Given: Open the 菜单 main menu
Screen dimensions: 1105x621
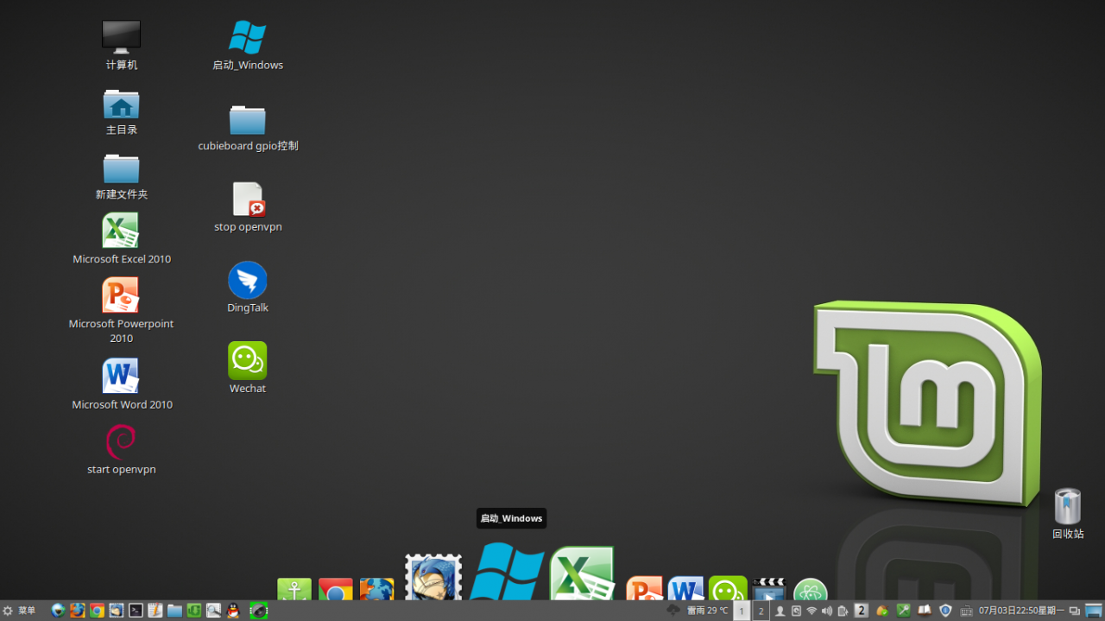Looking at the screenshot, I should pos(19,611).
